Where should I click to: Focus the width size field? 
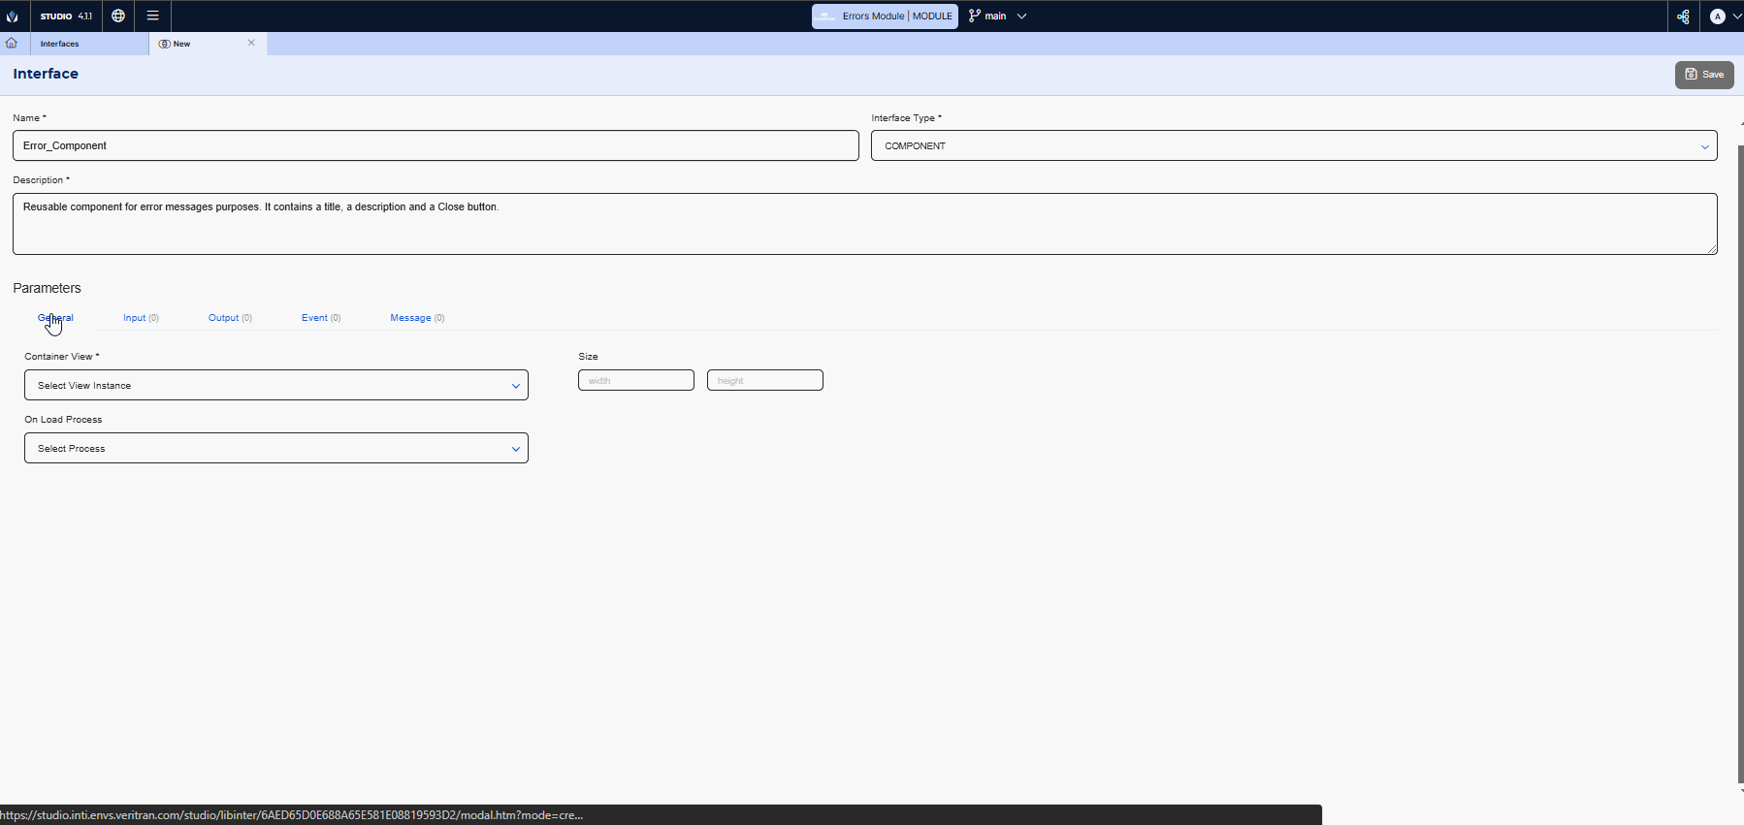point(635,381)
